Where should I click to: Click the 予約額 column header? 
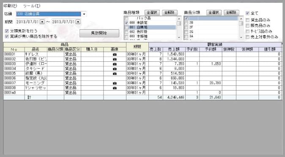pos(211,50)
